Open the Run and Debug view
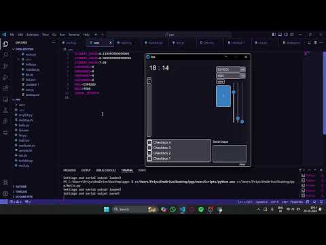This screenshot has height=245, width=326. (5, 77)
